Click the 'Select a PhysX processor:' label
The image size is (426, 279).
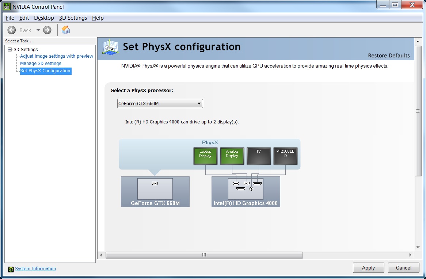click(142, 91)
